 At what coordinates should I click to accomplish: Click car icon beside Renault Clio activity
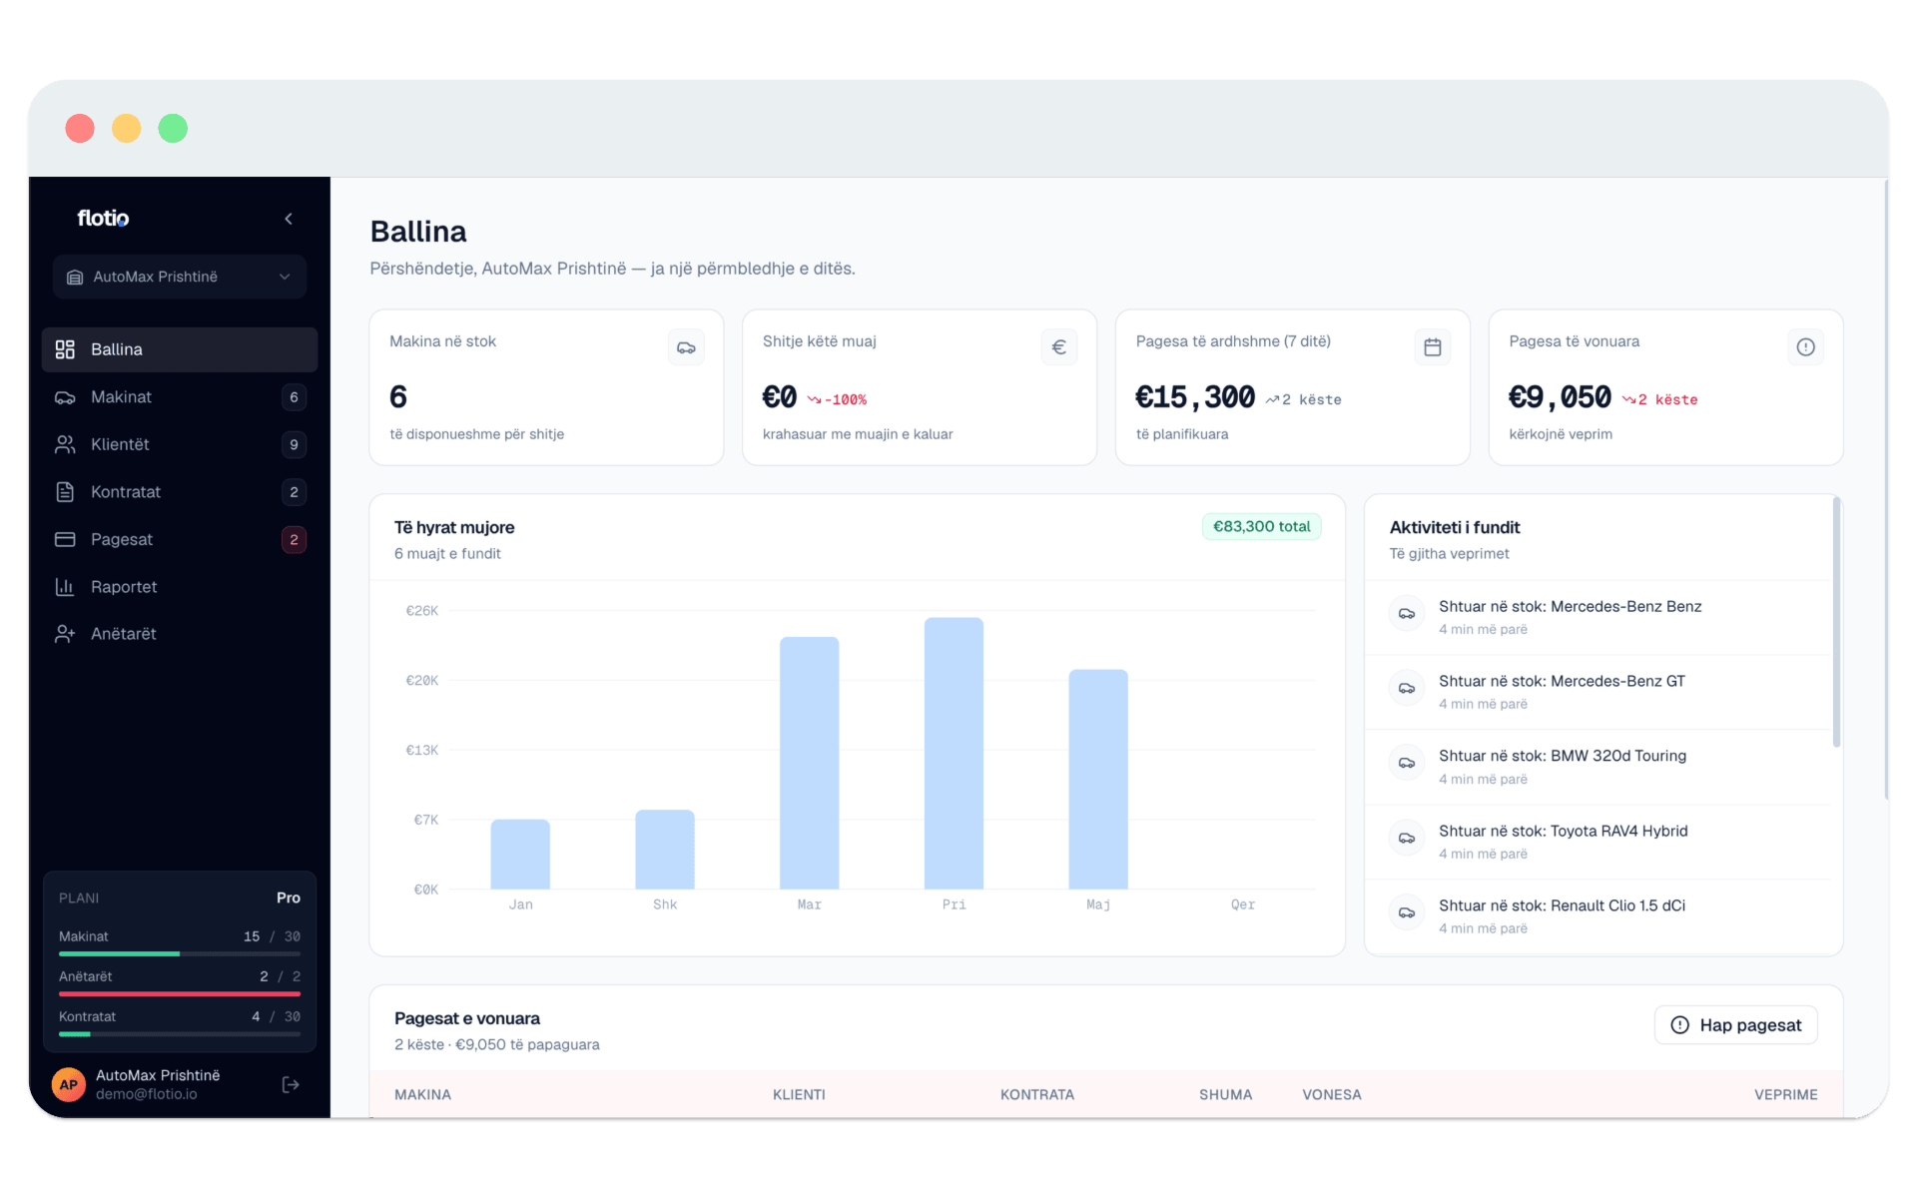coord(1407,912)
